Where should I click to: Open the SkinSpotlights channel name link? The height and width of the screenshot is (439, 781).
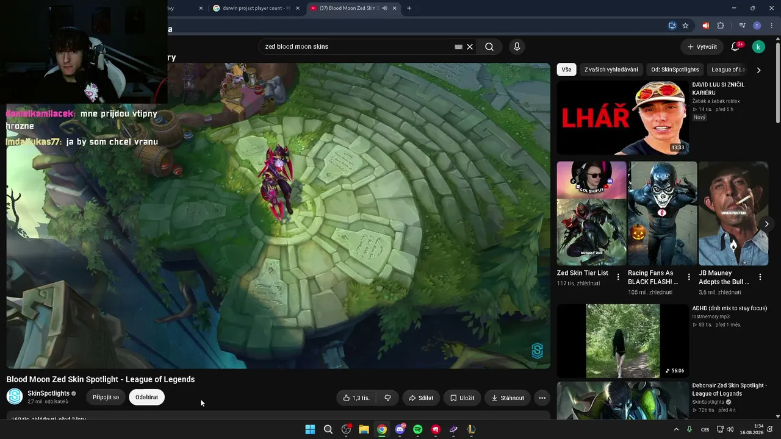pos(49,393)
